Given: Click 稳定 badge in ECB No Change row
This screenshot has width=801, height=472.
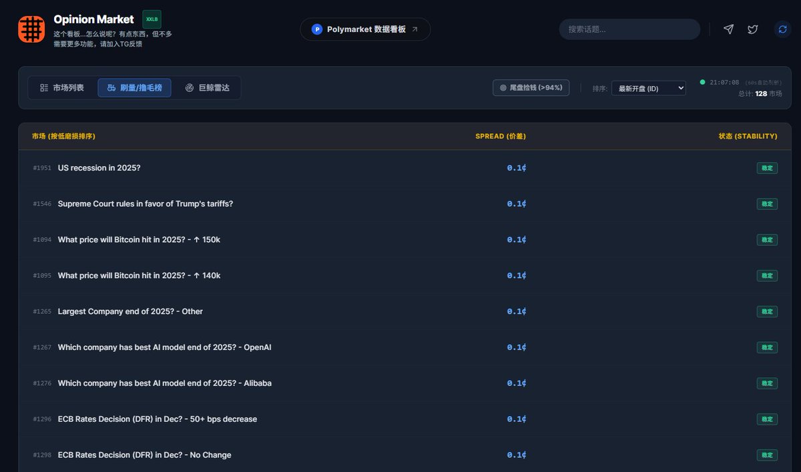Looking at the screenshot, I should click(x=767, y=455).
